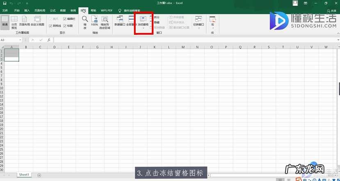Open the Home (开始) tab
Screen dimensions: 340x181
[17, 10]
